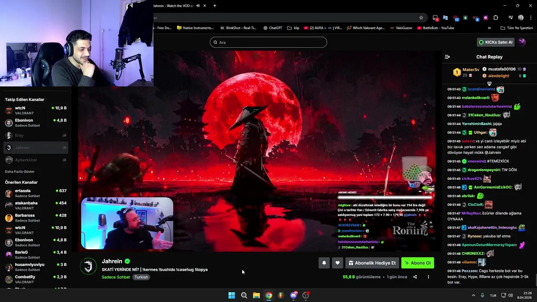
Task: Click the 'Native Instruments' bookmark
Action: (x=196, y=28)
